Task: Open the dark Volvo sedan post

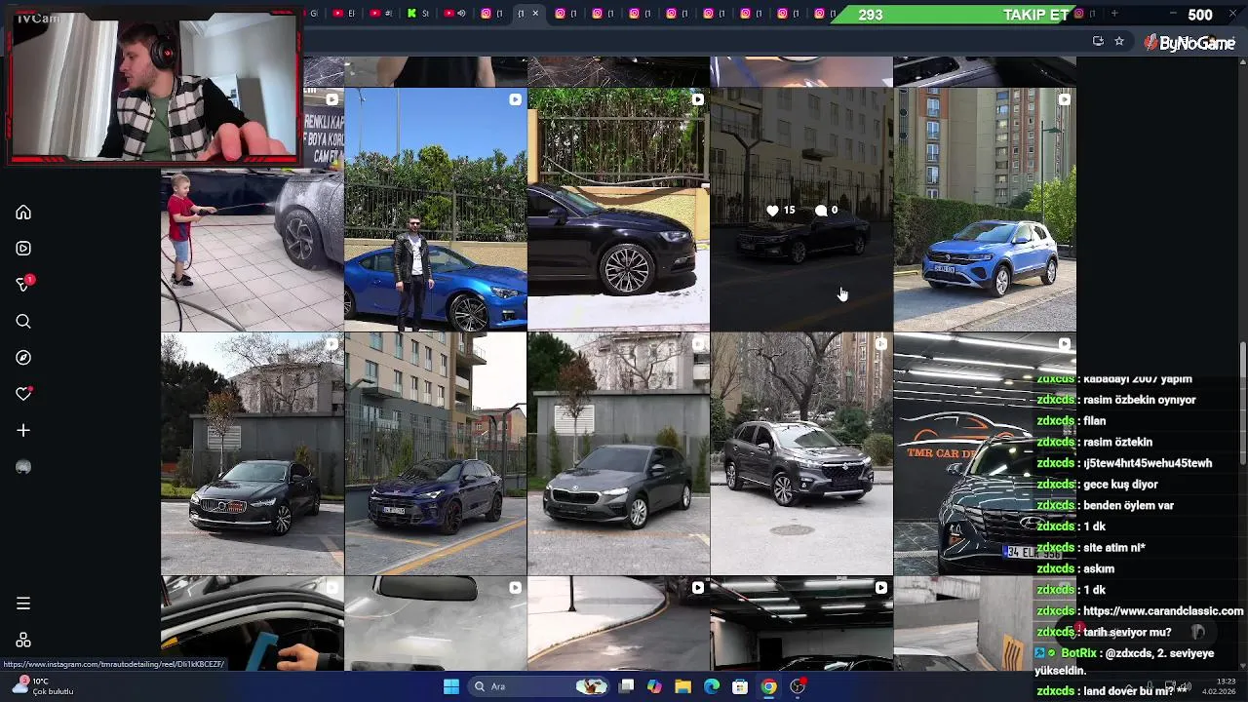Action: 253,454
